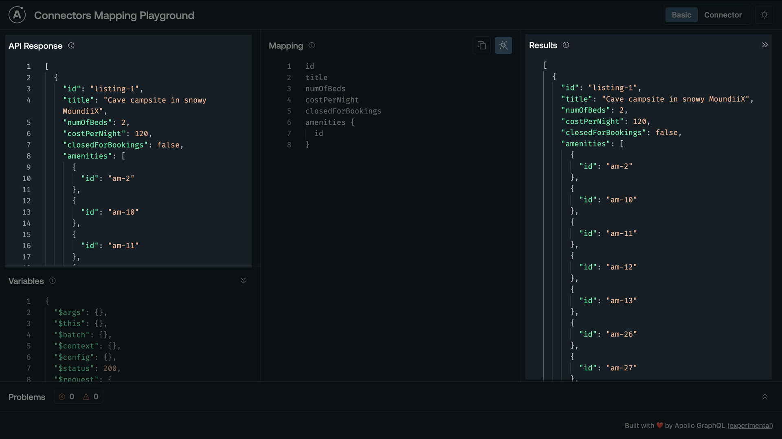This screenshot has height=439, width=782.
Task: Click the error count icon in Problems bar
Action: click(x=62, y=397)
